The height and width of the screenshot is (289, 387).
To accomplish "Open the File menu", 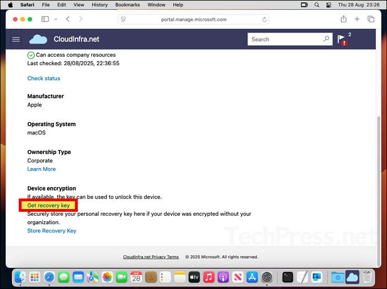I will [46, 5].
